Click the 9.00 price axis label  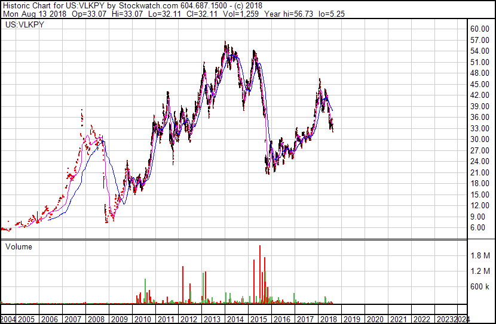pyautogui.click(x=477, y=217)
